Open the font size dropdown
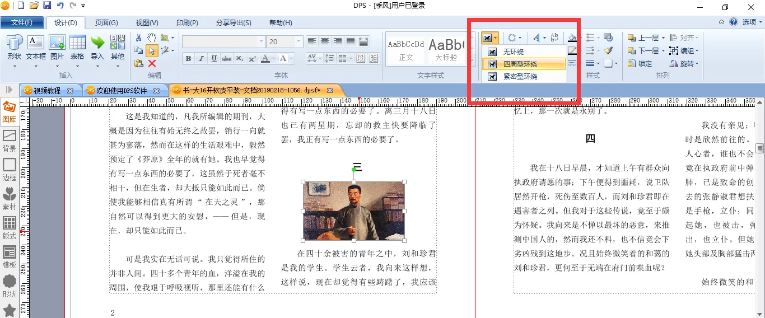765x318 pixels. tap(299, 42)
